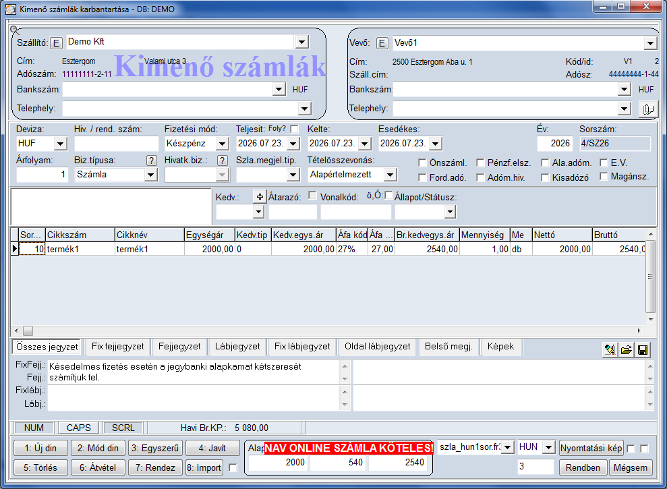The height and width of the screenshot is (489, 667).
Task: Click the E button beside Vevő
Action: (382, 43)
